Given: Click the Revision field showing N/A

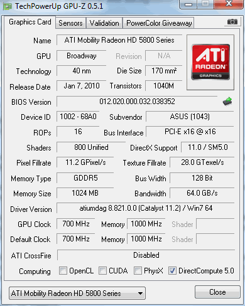Looking at the screenshot, I should 164,56.
